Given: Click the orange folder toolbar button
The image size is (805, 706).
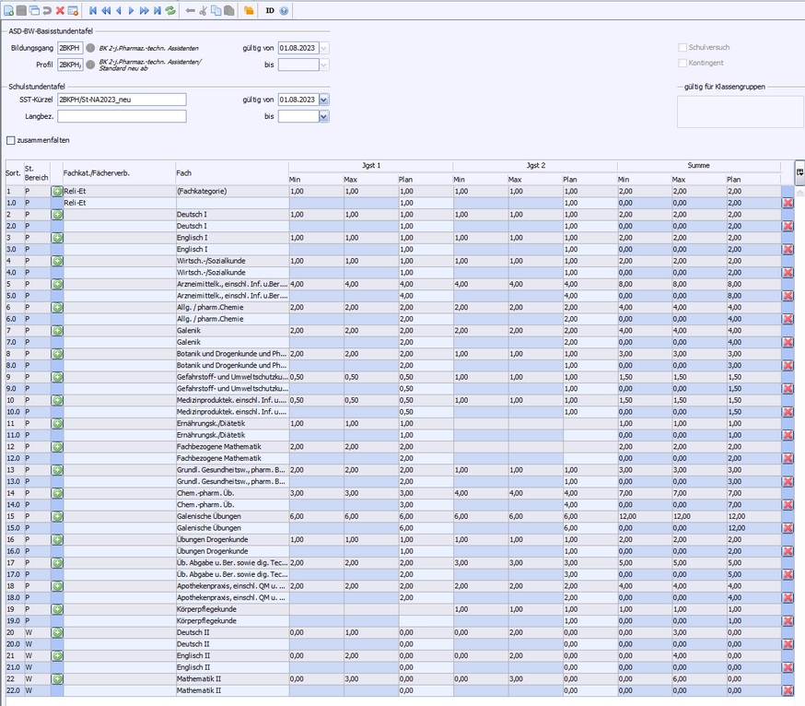Looking at the screenshot, I should (249, 10).
